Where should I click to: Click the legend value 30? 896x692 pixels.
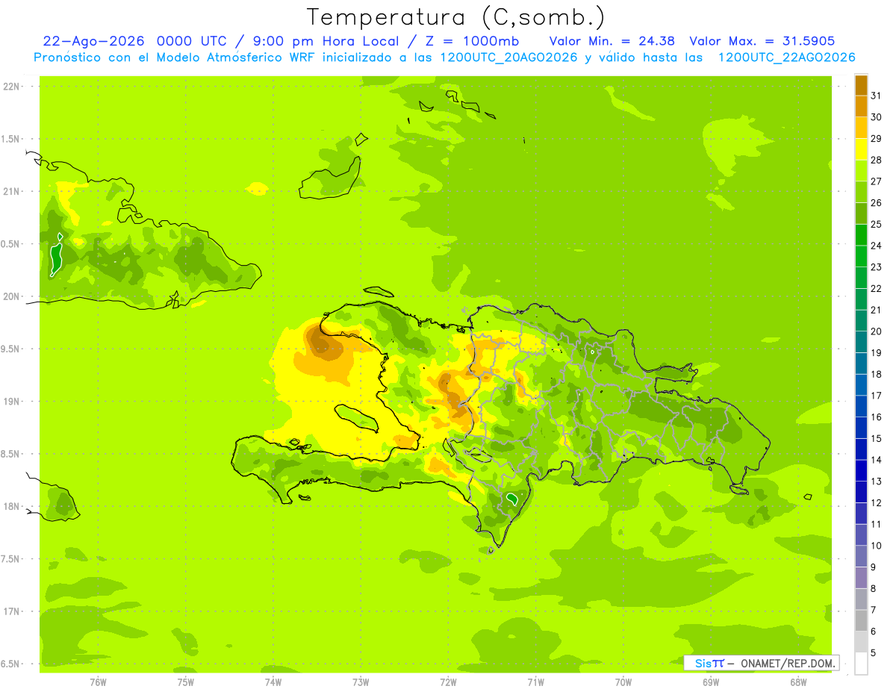(876, 117)
